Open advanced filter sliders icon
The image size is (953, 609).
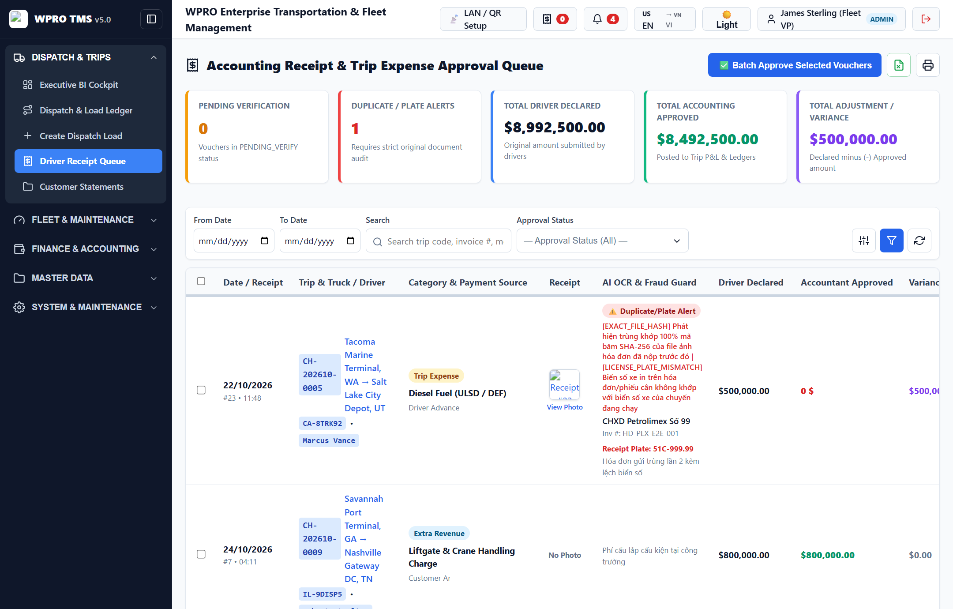[864, 241]
